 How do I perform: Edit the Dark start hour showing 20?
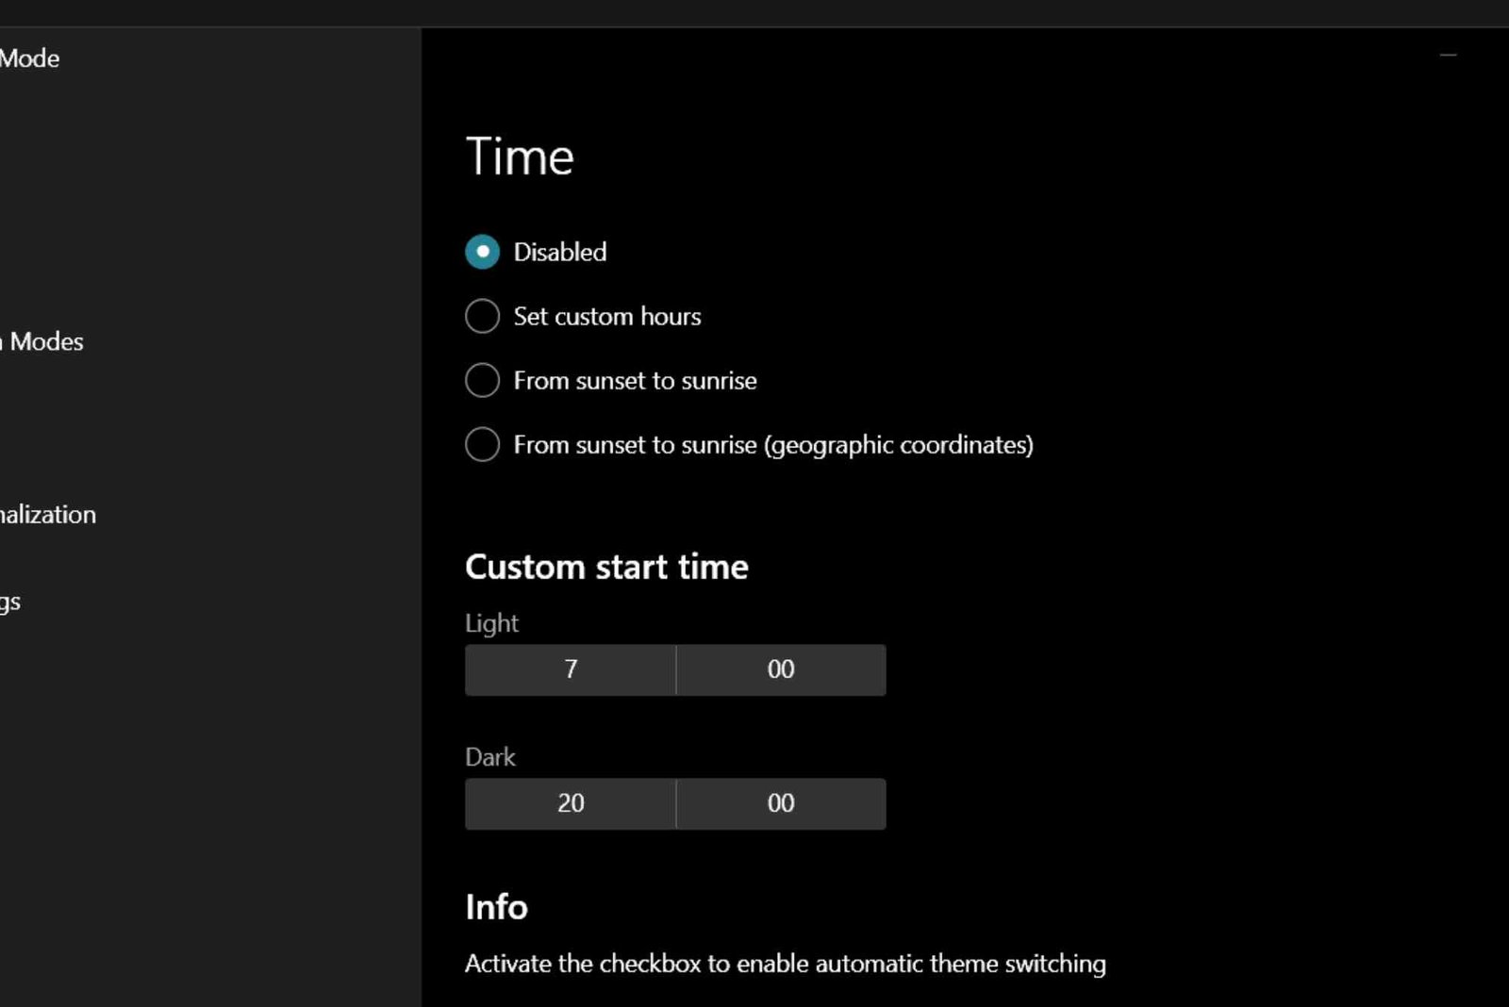coord(570,803)
